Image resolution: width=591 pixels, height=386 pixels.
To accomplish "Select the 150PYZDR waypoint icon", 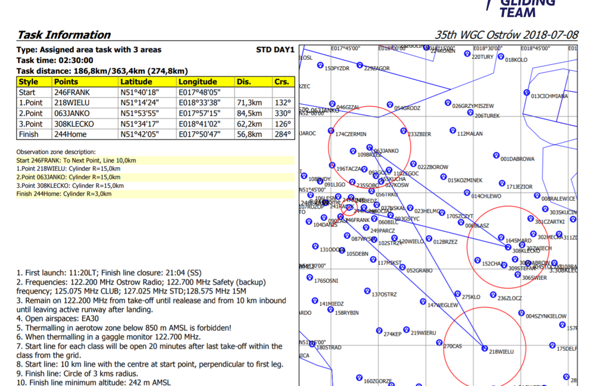I will pyautogui.click(x=321, y=65).
